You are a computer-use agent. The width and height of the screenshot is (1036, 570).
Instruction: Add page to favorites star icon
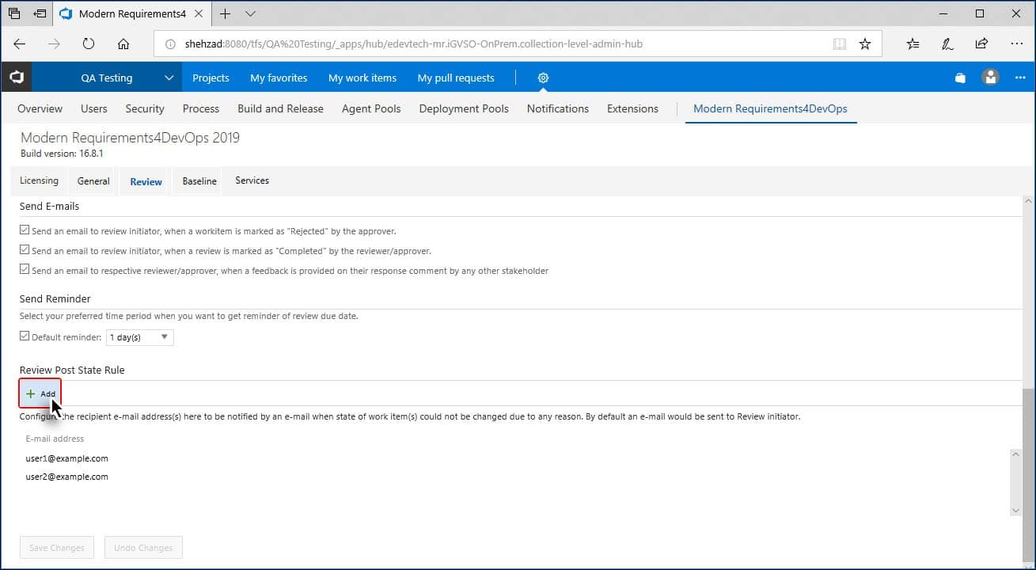[x=865, y=44]
